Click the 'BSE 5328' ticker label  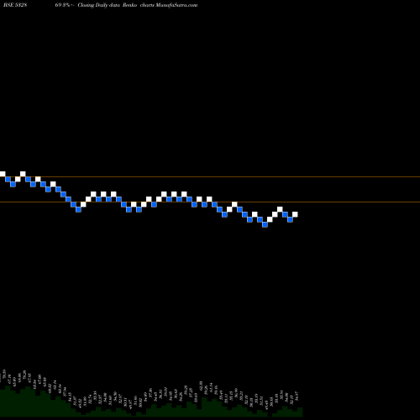15,5
